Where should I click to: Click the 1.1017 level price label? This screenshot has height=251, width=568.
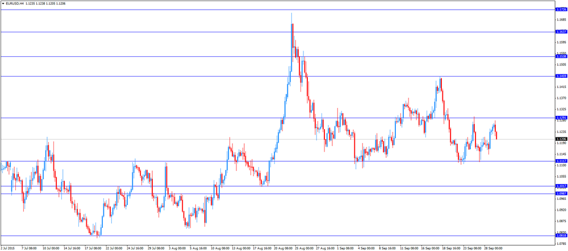point(561,186)
